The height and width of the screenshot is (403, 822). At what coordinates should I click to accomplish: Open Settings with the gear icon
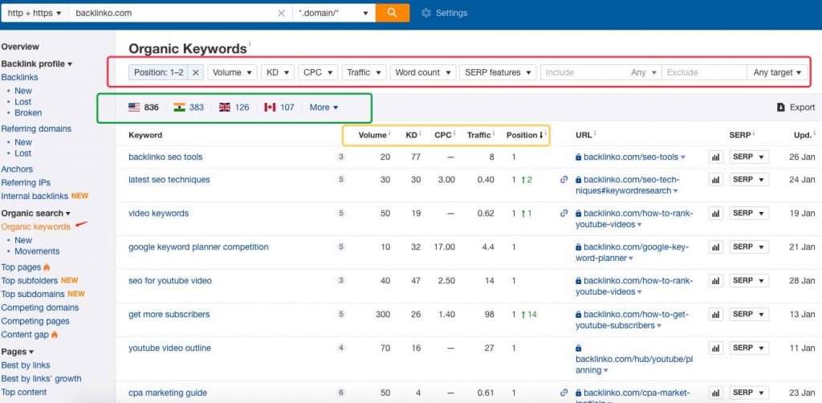coord(425,13)
